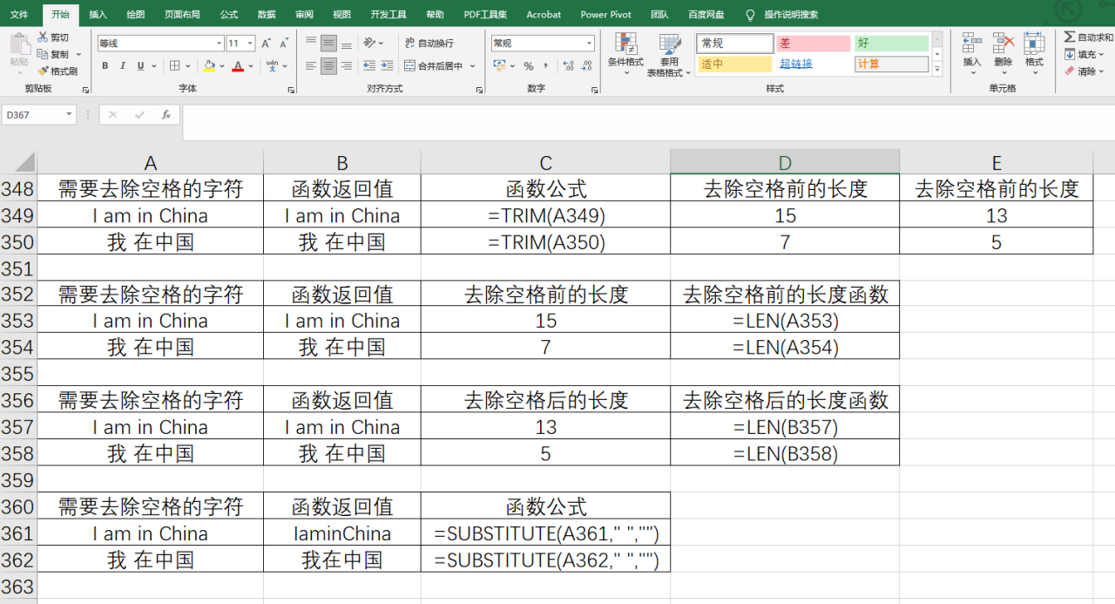The width and height of the screenshot is (1115, 604).
Task: Toggle align left
Action: point(311,65)
